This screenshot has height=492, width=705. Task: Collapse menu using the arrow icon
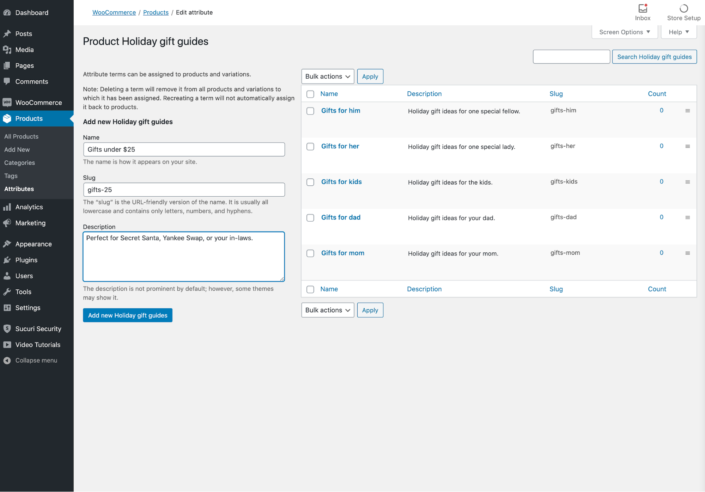coord(7,361)
